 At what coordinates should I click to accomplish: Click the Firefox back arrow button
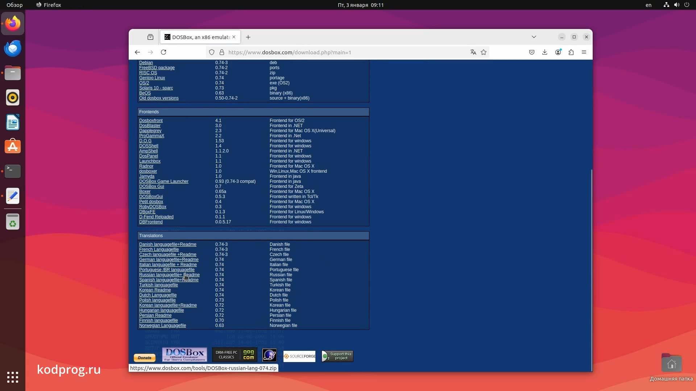pos(137,52)
